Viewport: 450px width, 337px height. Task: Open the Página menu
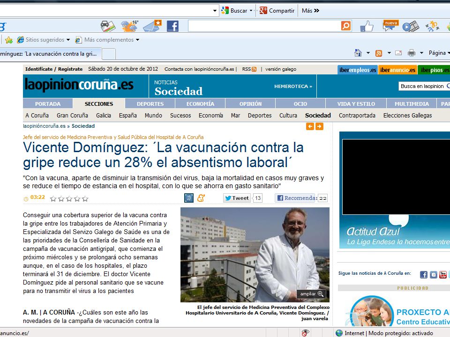pyautogui.click(x=439, y=53)
